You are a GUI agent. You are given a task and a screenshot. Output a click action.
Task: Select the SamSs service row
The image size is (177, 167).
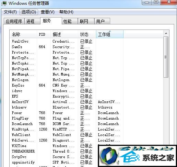pos(86,47)
